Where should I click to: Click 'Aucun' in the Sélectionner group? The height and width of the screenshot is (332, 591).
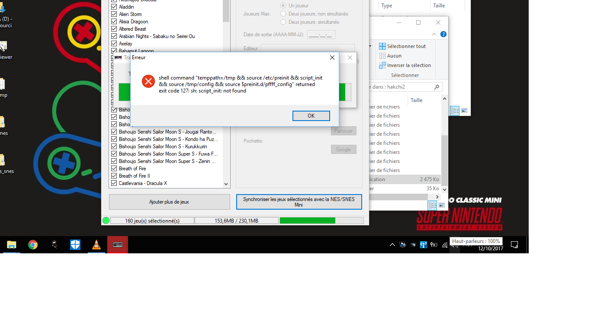coord(390,56)
